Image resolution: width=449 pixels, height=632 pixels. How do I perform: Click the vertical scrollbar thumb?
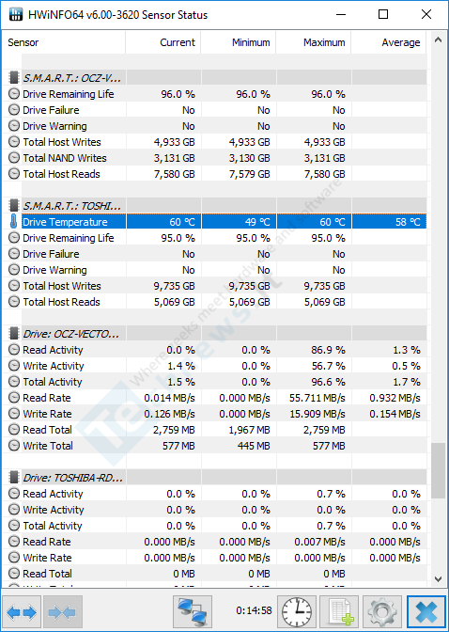pos(438,471)
